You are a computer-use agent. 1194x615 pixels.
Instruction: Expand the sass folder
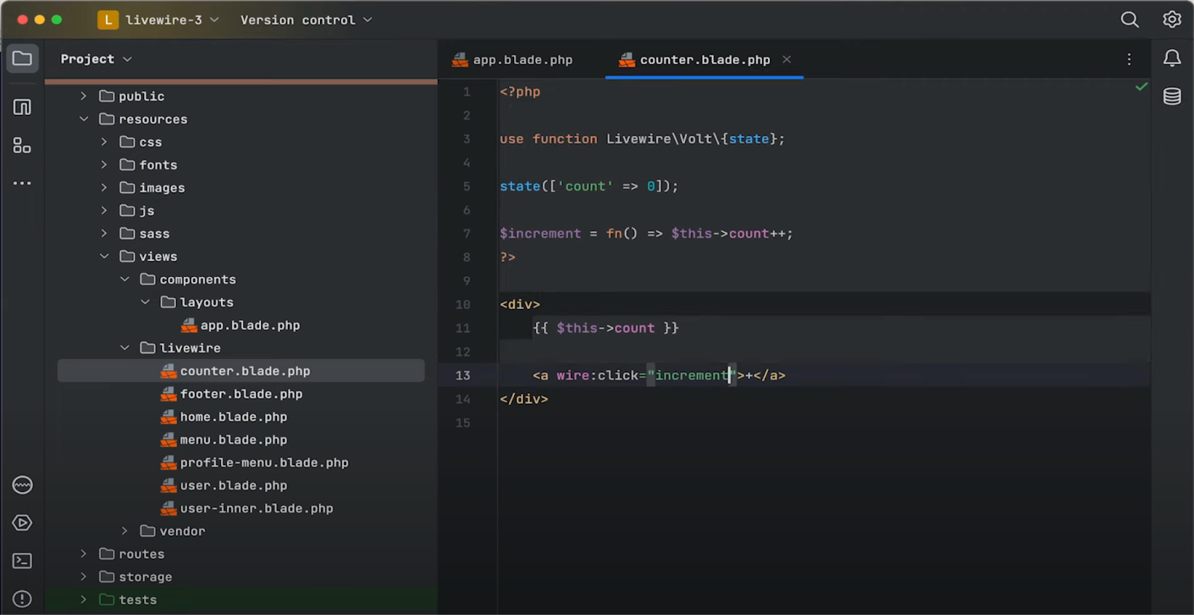(104, 234)
